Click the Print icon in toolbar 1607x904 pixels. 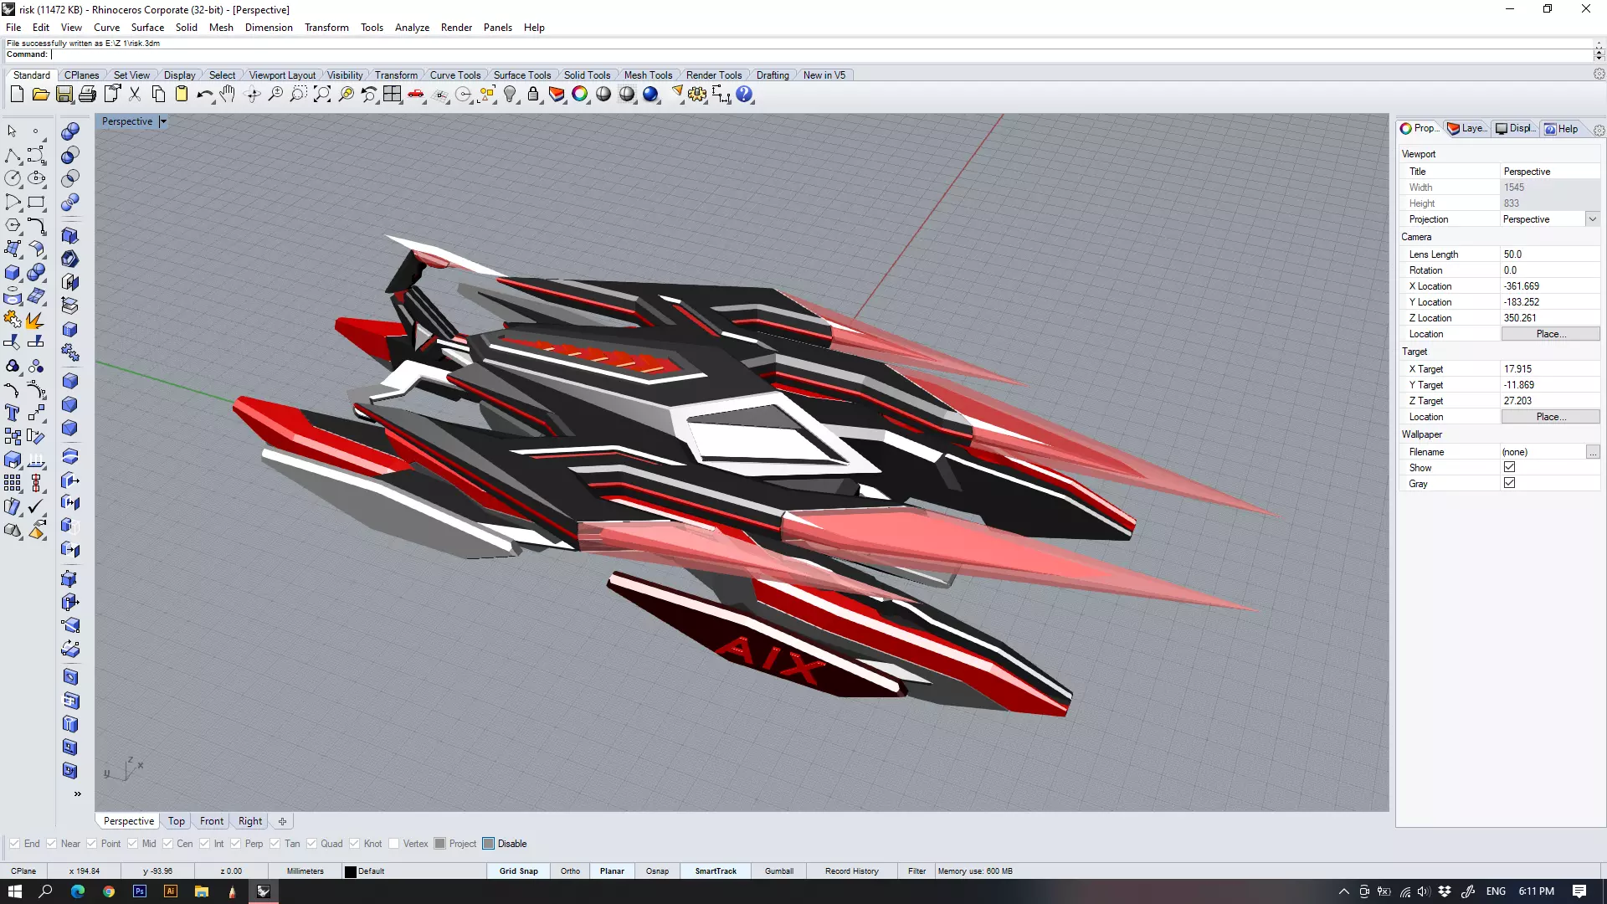(87, 95)
